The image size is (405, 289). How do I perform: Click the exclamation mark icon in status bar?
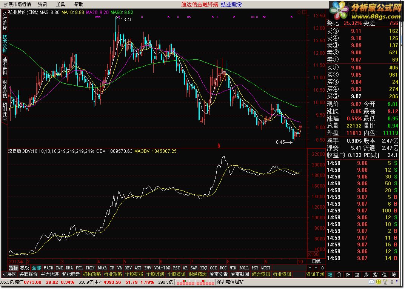pos(397,282)
